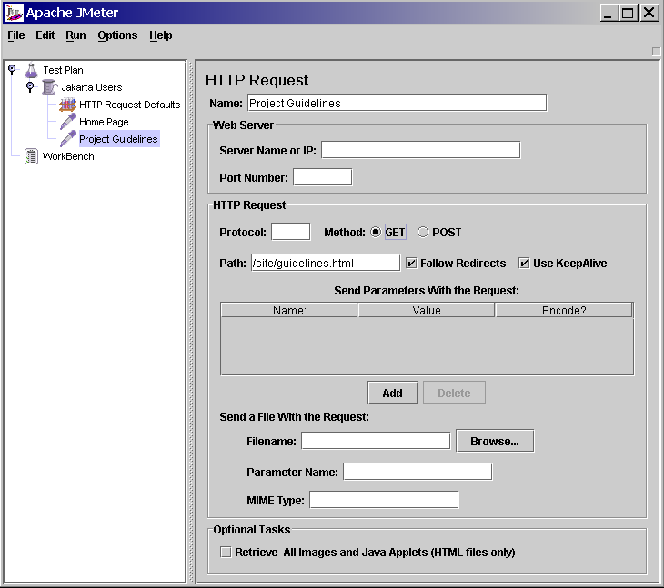Open the Edit menu

[45, 35]
